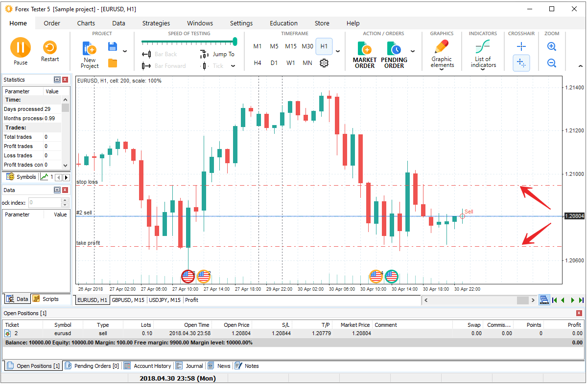Viewport: 587px width, 384px height.
Task: Switch to the GBPUSD, M15 chart tab
Action: pyautogui.click(x=128, y=300)
